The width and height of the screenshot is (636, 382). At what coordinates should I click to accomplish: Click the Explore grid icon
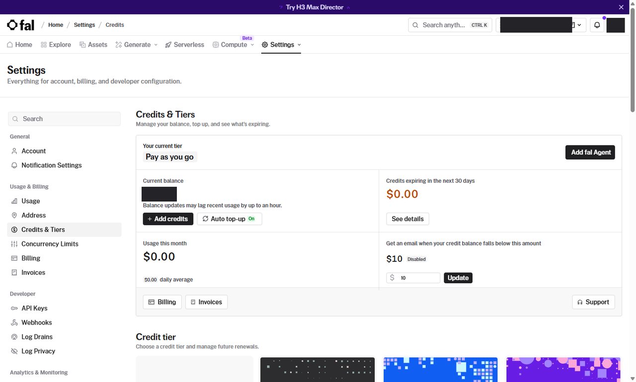click(x=44, y=45)
